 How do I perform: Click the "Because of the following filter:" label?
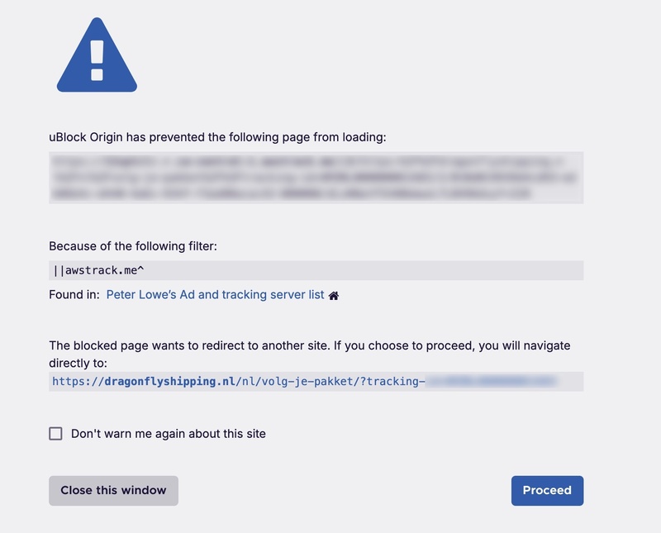coord(133,245)
